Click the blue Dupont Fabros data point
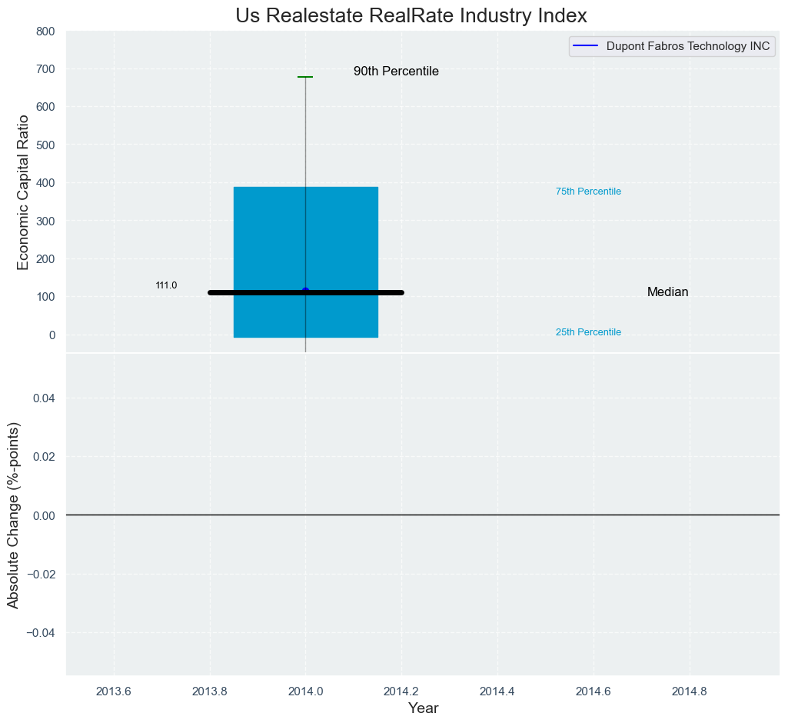Viewport: 788px width, 723px height. click(305, 291)
